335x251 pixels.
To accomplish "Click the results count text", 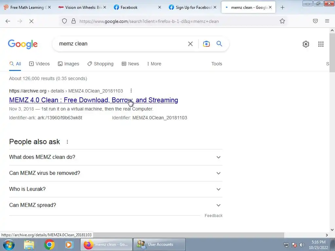I will pyautogui.click(x=48, y=78).
